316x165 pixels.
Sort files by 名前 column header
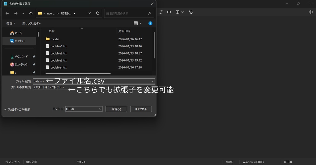coord(52,31)
